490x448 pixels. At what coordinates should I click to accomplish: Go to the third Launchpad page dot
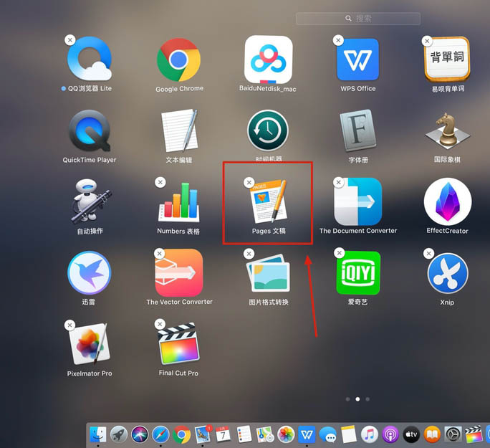point(367,399)
